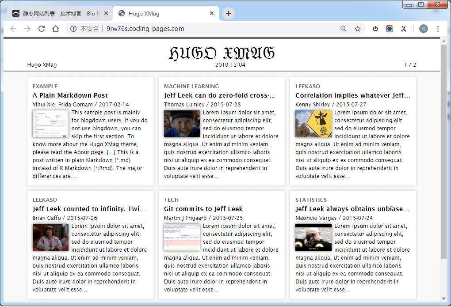Click author line Brian Caffo / 2015-07-26
451x306 pixels.
tap(65, 218)
